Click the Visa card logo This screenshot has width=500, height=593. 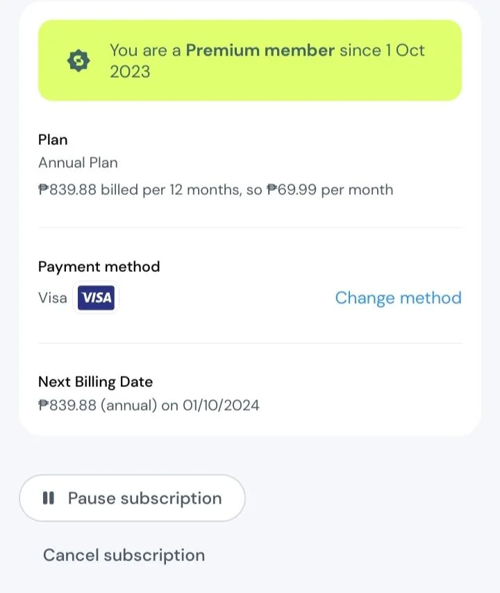coord(96,298)
